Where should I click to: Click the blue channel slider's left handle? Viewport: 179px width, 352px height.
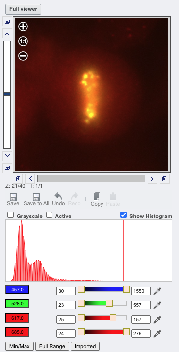point(81,289)
